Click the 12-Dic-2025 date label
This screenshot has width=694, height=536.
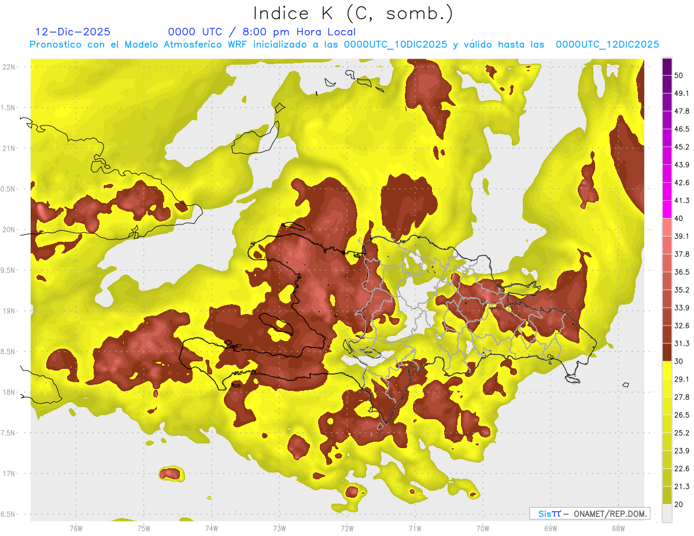click(x=73, y=32)
